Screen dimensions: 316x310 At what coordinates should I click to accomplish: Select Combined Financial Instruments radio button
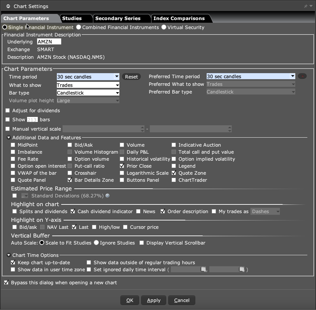[x=79, y=27]
